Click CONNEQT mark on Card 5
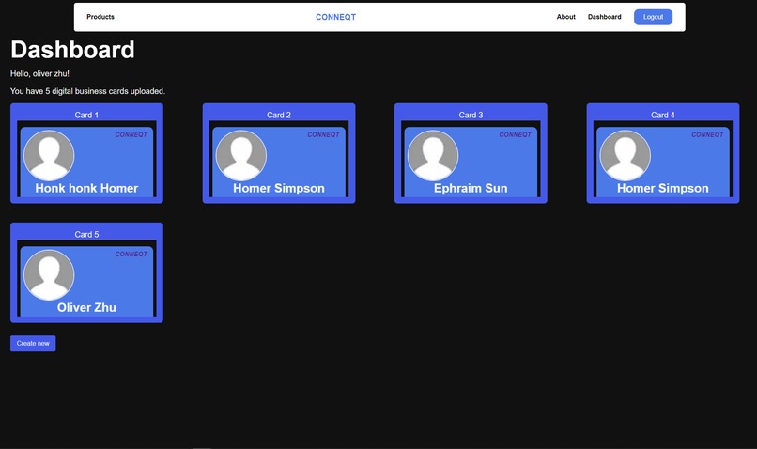 pyautogui.click(x=131, y=254)
